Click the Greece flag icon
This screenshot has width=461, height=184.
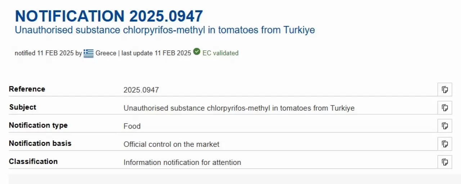tap(89, 53)
